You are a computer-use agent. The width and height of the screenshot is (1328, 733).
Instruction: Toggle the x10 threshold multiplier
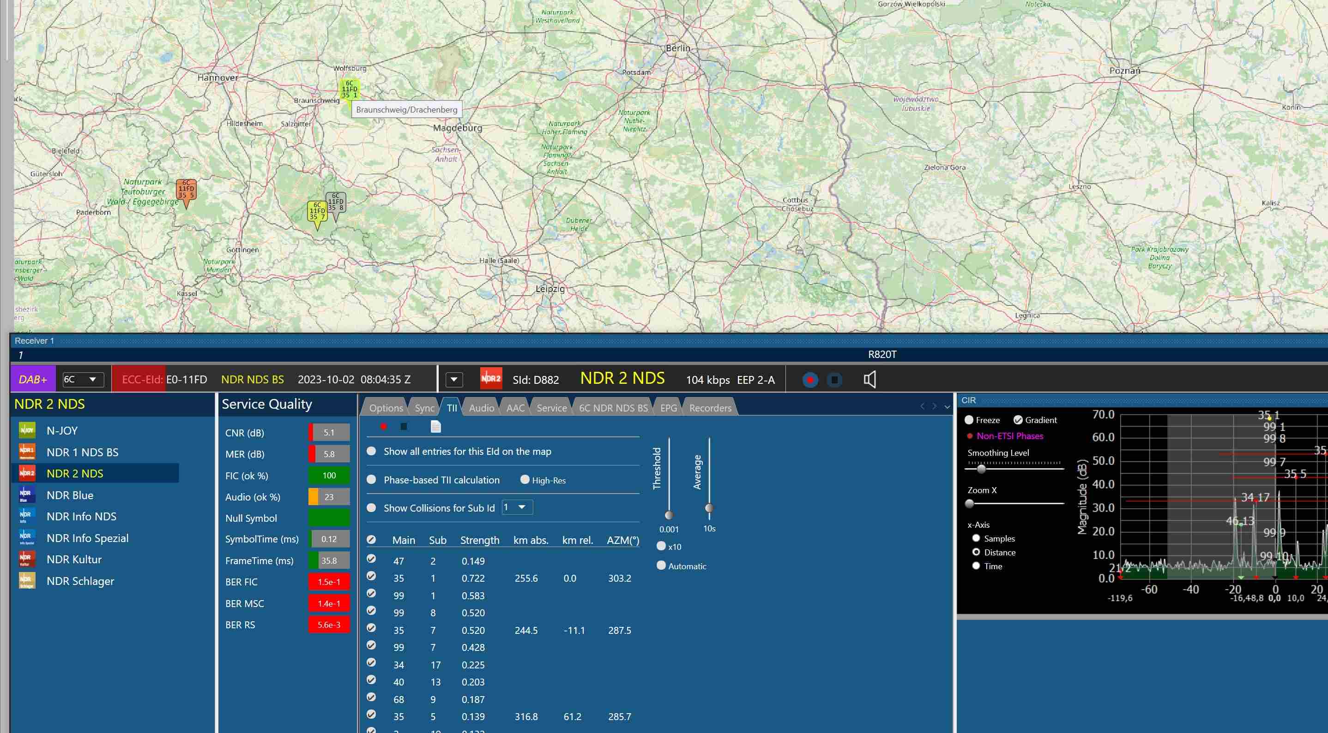pos(661,546)
